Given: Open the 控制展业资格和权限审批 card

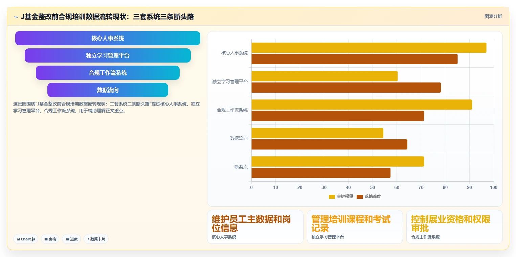Looking at the screenshot, I should 454,227.
